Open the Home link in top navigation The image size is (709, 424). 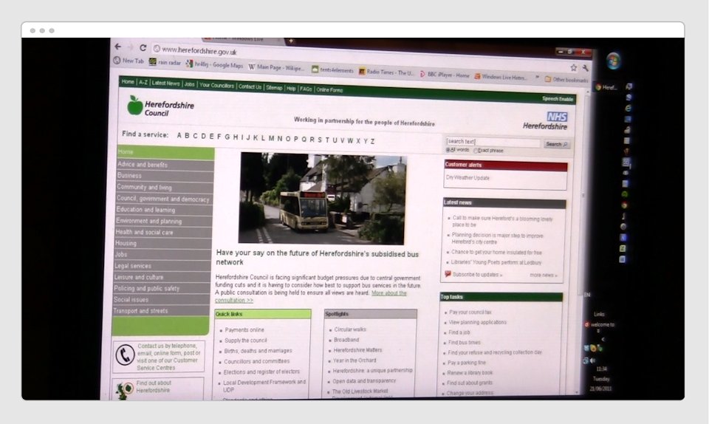(128, 82)
